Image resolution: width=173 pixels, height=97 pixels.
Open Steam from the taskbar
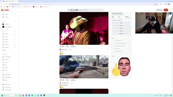(41, 95)
